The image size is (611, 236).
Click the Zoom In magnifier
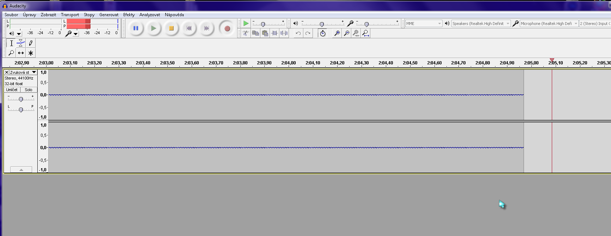pos(337,33)
